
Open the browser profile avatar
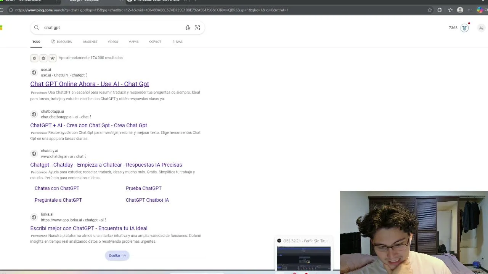click(460, 10)
